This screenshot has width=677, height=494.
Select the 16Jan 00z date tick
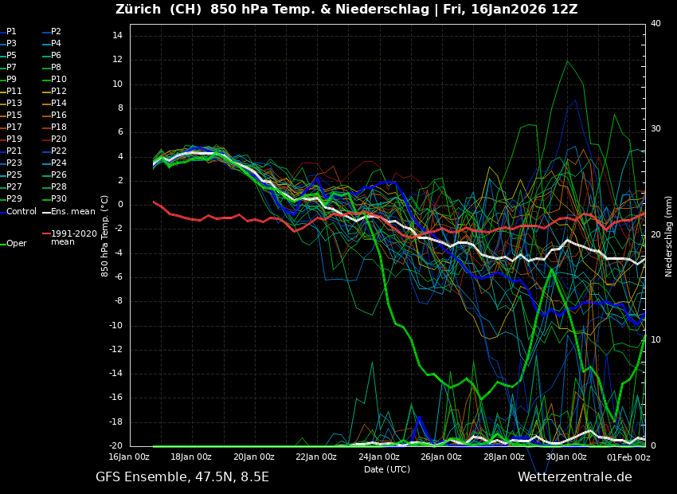tap(129, 457)
